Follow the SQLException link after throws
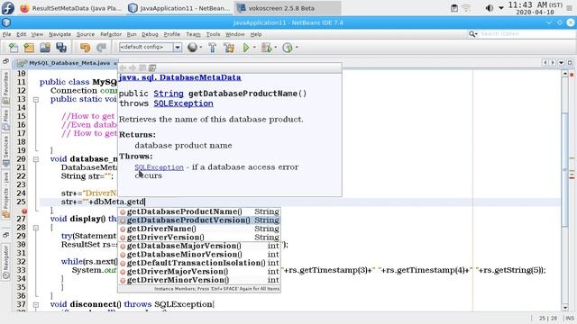The height and width of the screenshot is (324, 577). coord(183,103)
